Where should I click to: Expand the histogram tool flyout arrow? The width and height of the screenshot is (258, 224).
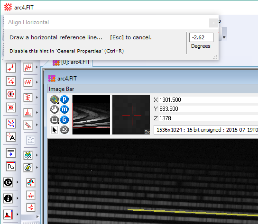pyautogui.click(x=37, y=113)
